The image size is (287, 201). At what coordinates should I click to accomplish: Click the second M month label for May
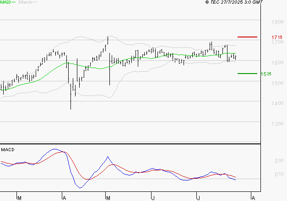[x=108, y=198]
